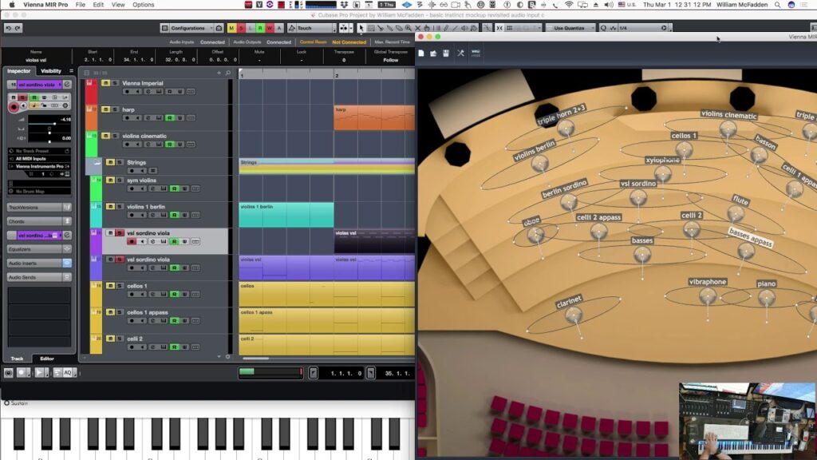Click the vsl sordino instrument icon on stage

tap(638, 198)
